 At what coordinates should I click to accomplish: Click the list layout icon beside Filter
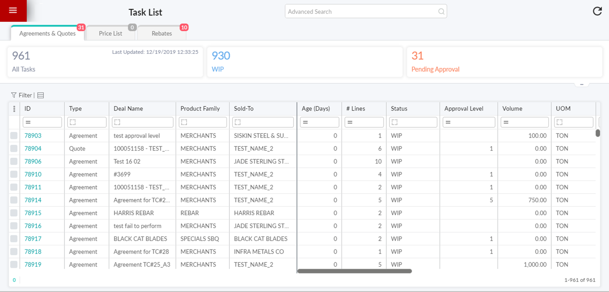tap(41, 96)
